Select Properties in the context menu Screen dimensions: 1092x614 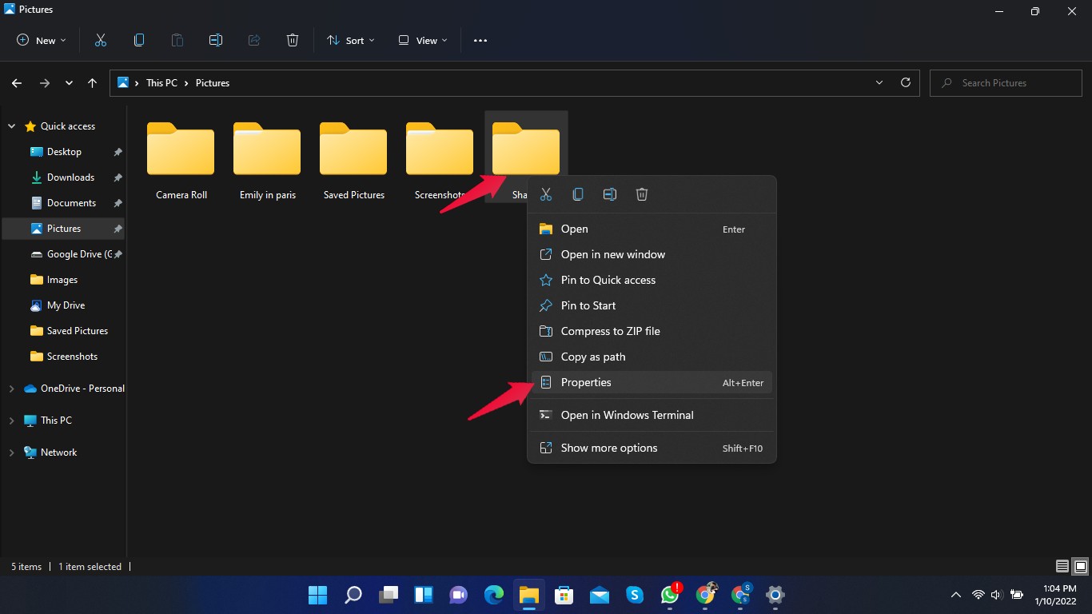(586, 382)
